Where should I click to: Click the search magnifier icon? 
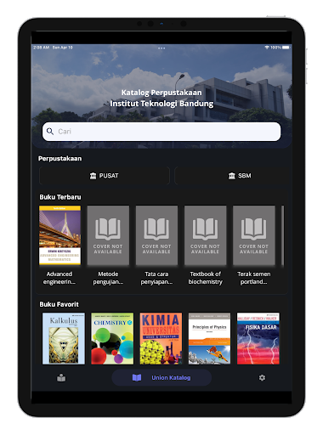pyautogui.click(x=50, y=132)
